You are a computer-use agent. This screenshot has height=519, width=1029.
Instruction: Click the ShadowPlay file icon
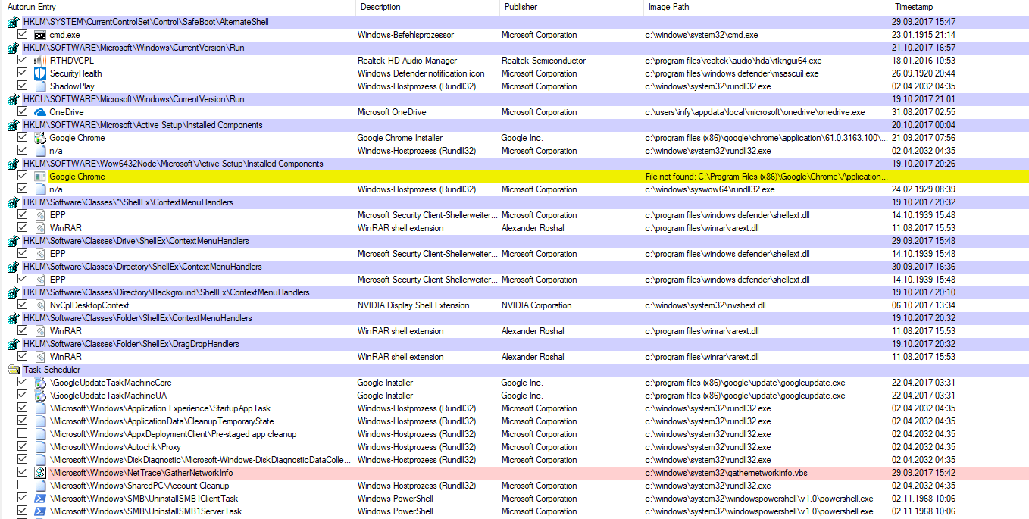coord(40,86)
